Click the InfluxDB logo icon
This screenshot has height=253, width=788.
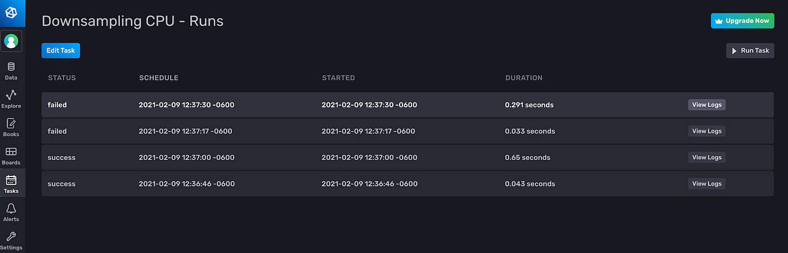tap(11, 12)
